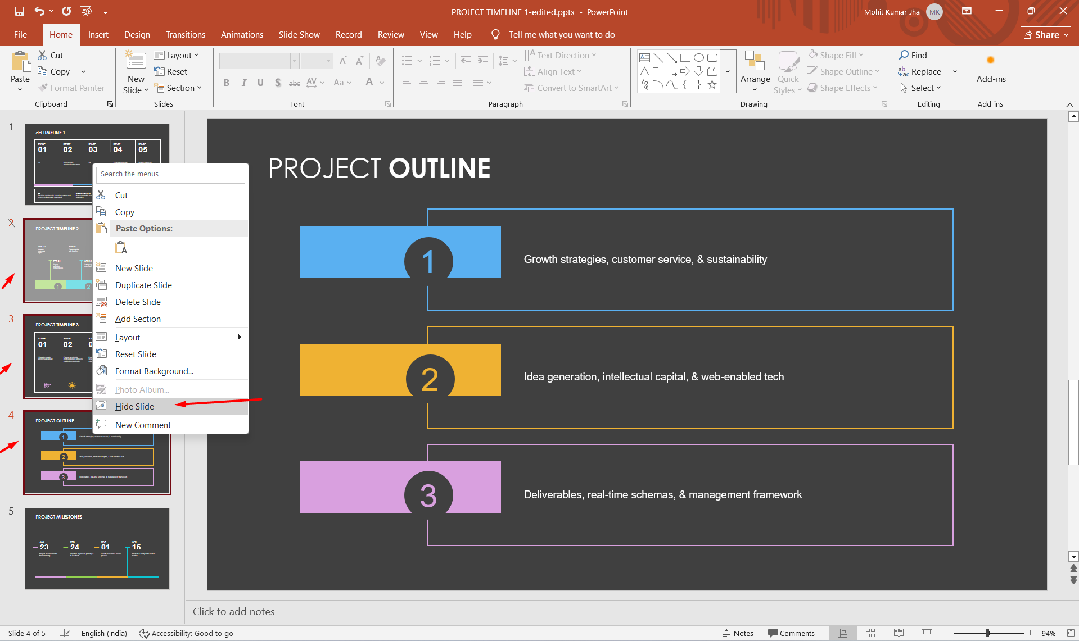Viewport: 1079px width, 641px height.
Task: Toggle the Notes pane in status bar
Action: [x=738, y=633]
